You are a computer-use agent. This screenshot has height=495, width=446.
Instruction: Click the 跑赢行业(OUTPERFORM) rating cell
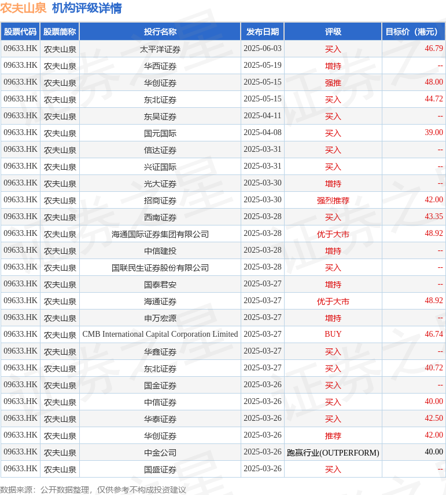coord(333,453)
